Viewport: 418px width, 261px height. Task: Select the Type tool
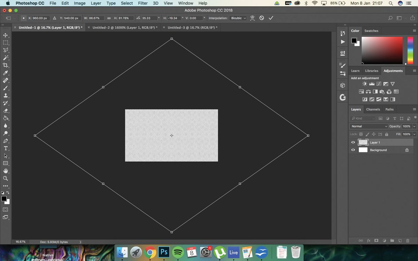tap(5, 148)
